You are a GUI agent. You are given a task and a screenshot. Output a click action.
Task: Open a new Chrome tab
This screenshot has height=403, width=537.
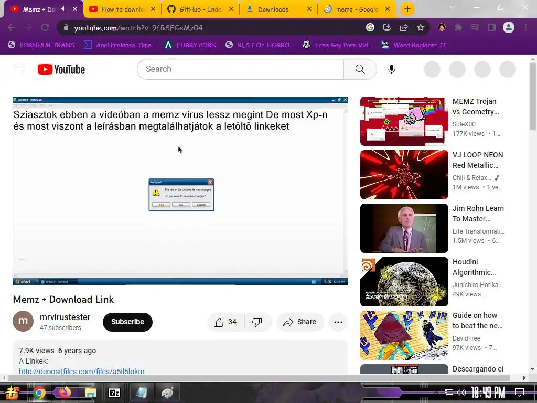(x=407, y=9)
